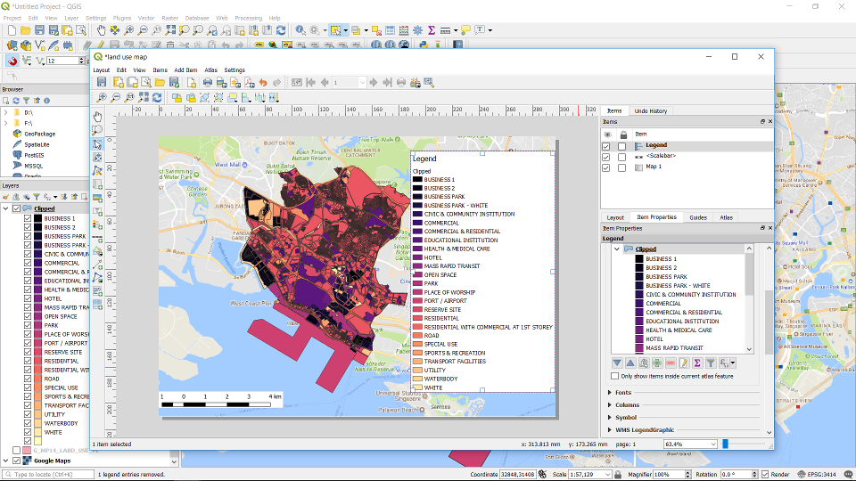Select the Pan Layout hand tool
856x481 pixels.
(x=98, y=116)
